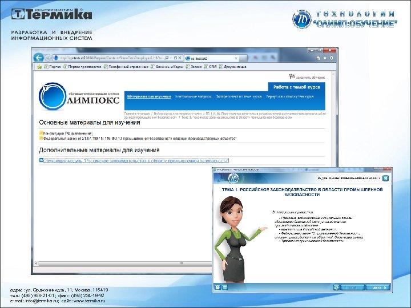Open the Обучающий модуль link
This screenshot has height=308, width=411.
pos(136,161)
